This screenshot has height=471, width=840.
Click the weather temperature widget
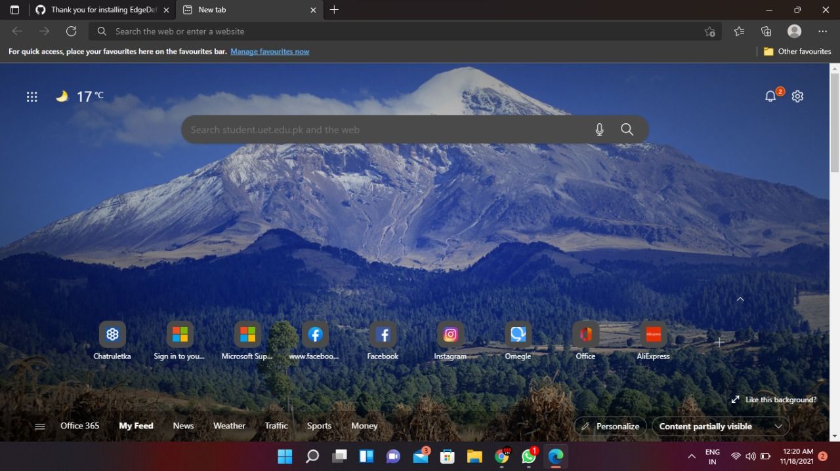click(79, 96)
